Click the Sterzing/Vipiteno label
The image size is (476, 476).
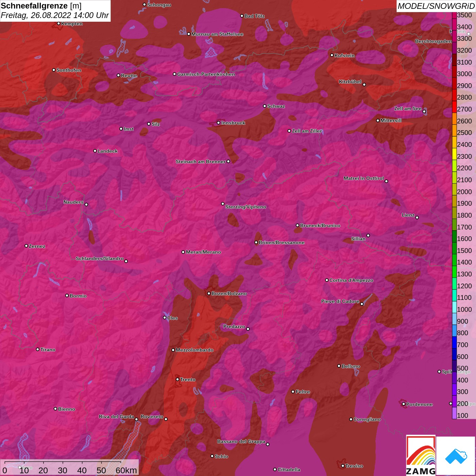point(246,207)
